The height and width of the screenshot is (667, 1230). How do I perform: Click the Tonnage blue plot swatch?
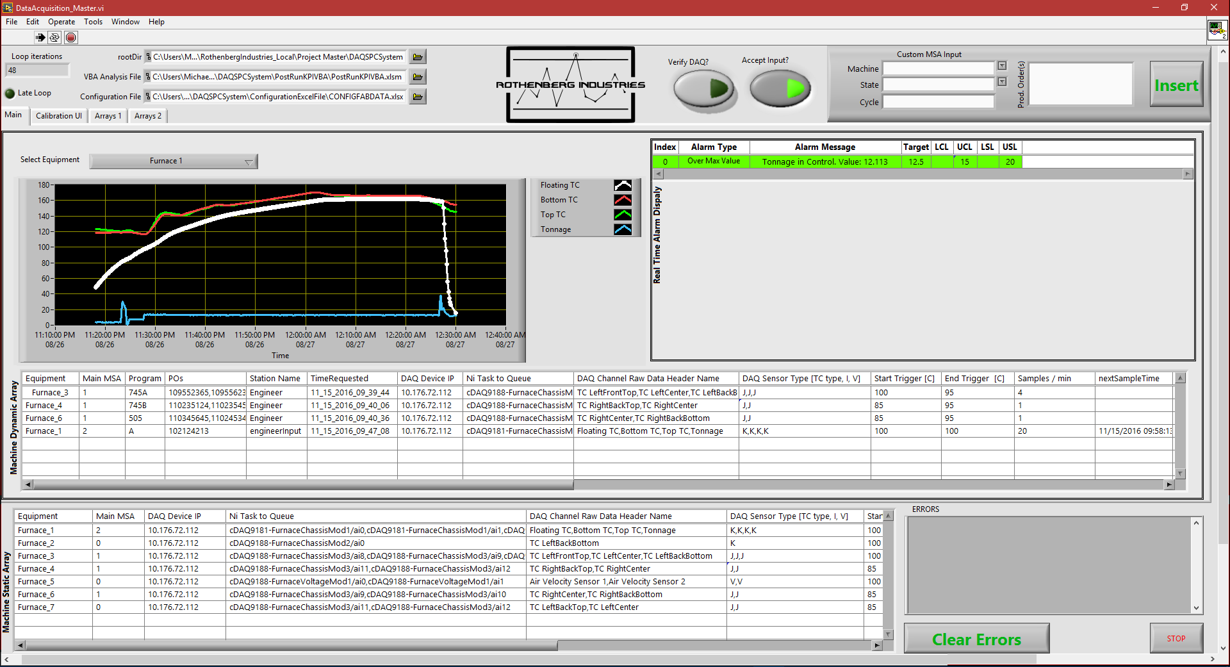(623, 229)
